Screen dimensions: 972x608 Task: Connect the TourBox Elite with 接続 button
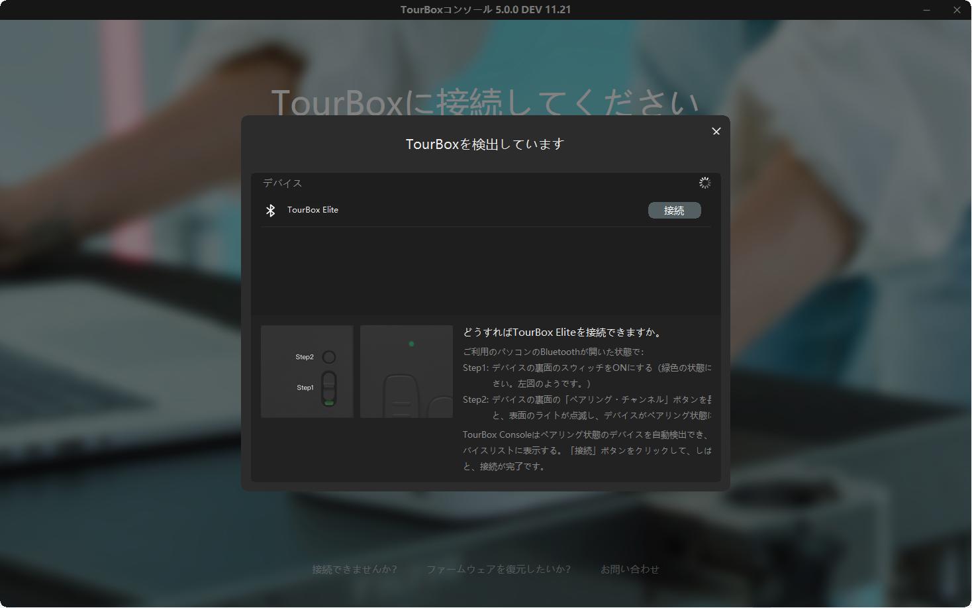pos(674,211)
